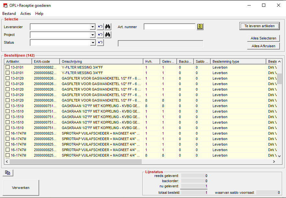Open the Help menu
Screen dimensions: 286x198
(39, 14)
